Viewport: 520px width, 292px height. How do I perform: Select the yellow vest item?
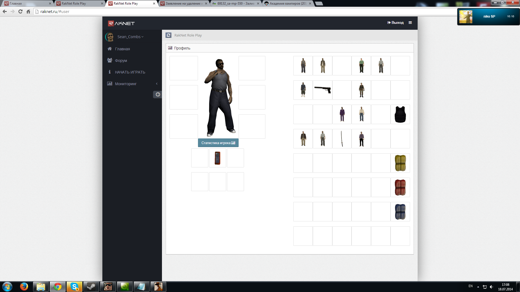[400, 163]
